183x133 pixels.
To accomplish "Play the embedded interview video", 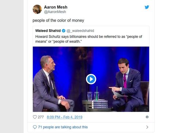I will tap(91, 79).
